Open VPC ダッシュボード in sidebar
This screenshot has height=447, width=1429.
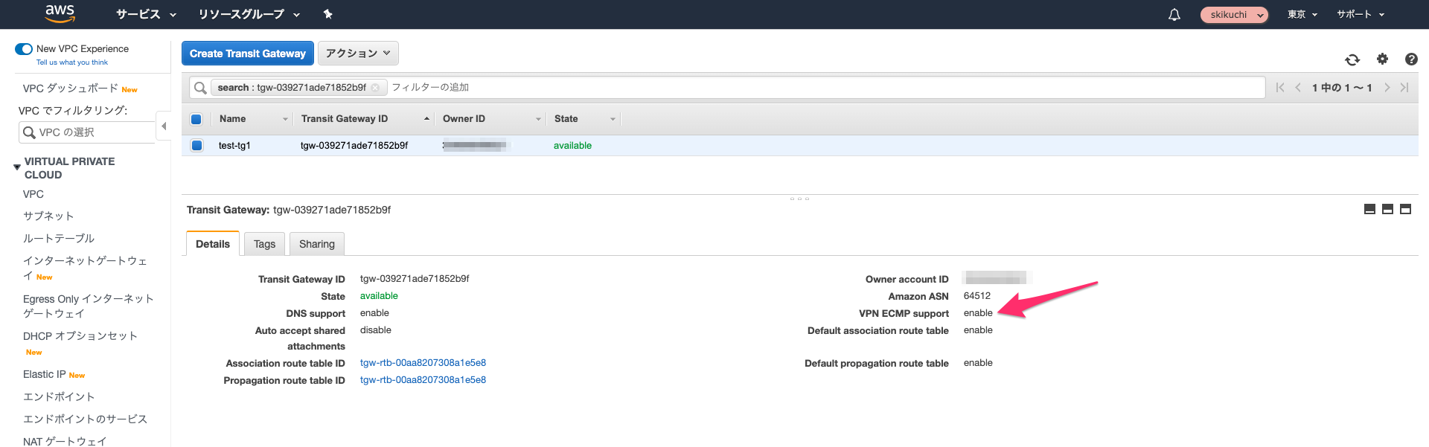(71, 89)
